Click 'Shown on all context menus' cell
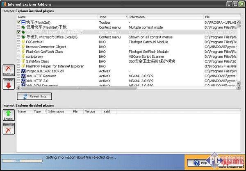 click(x=150, y=37)
